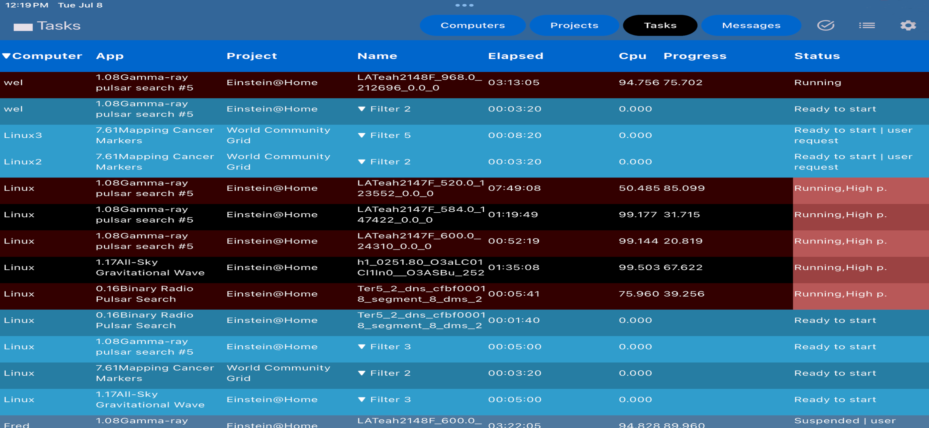Open the list view menu icon

pos(867,25)
